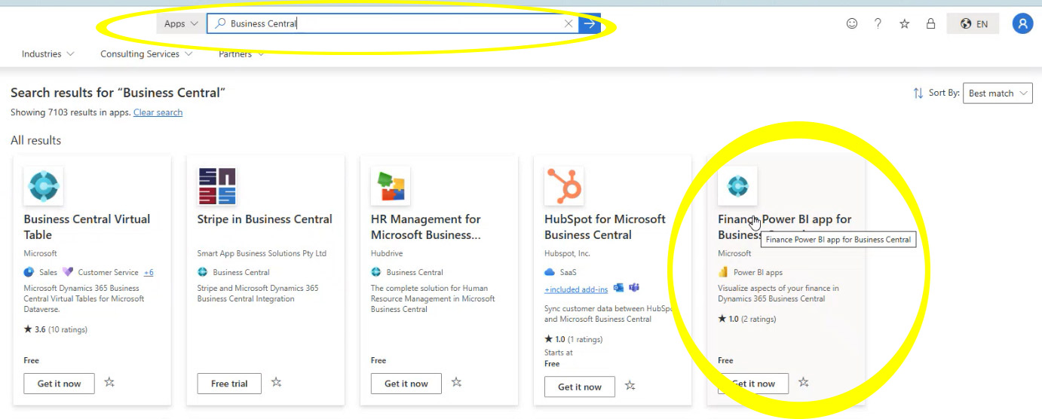
Task: Open the Stripe in Business Central logo
Action: [217, 185]
